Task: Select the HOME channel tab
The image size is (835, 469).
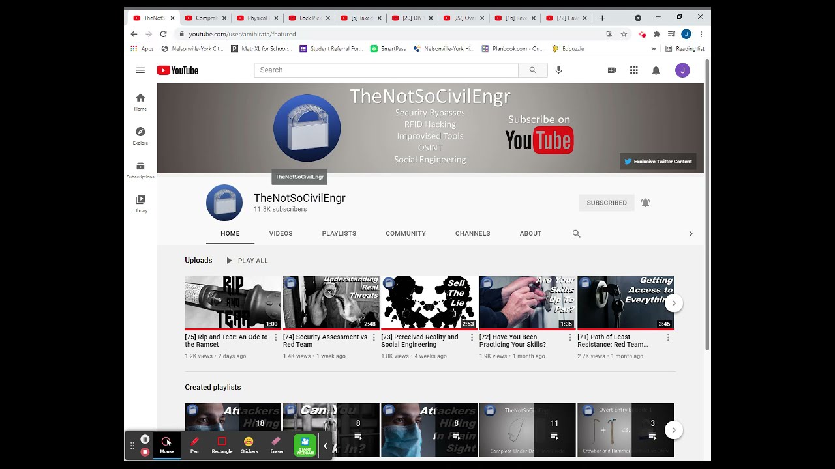Action: tap(230, 233)
